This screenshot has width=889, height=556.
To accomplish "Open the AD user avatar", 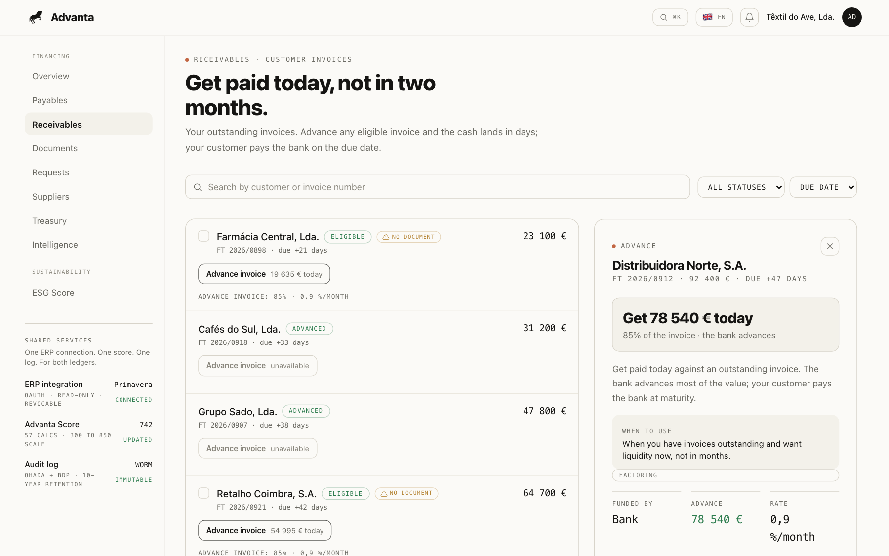I will pos(851,17).
